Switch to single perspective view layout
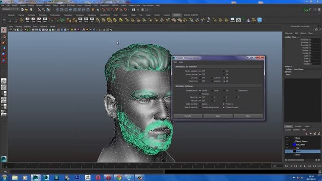This screenshot has height=181, width=322. (4, 81)
